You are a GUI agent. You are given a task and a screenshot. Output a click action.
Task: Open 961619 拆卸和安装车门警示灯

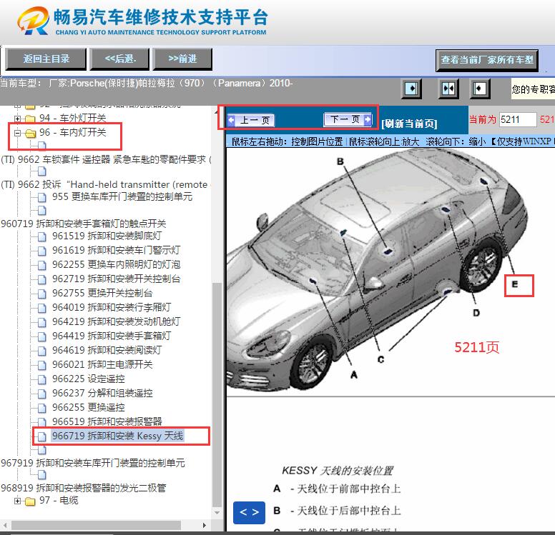[116, 250]
